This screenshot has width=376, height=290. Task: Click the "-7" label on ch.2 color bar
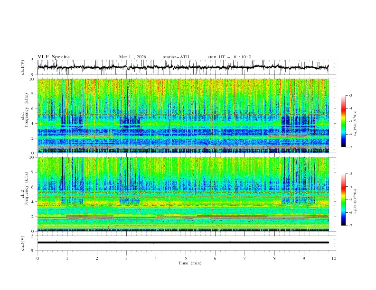(350, 226)
